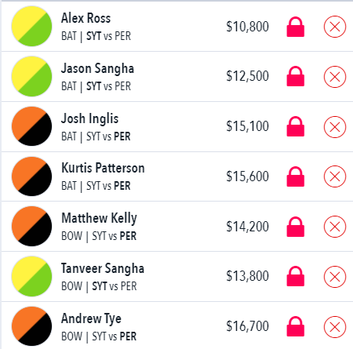This screenshot has width=353, height=349.
Task: Remove Matthew Kelly from lineup
Action: pyautogui.click(x=335, y=227)
